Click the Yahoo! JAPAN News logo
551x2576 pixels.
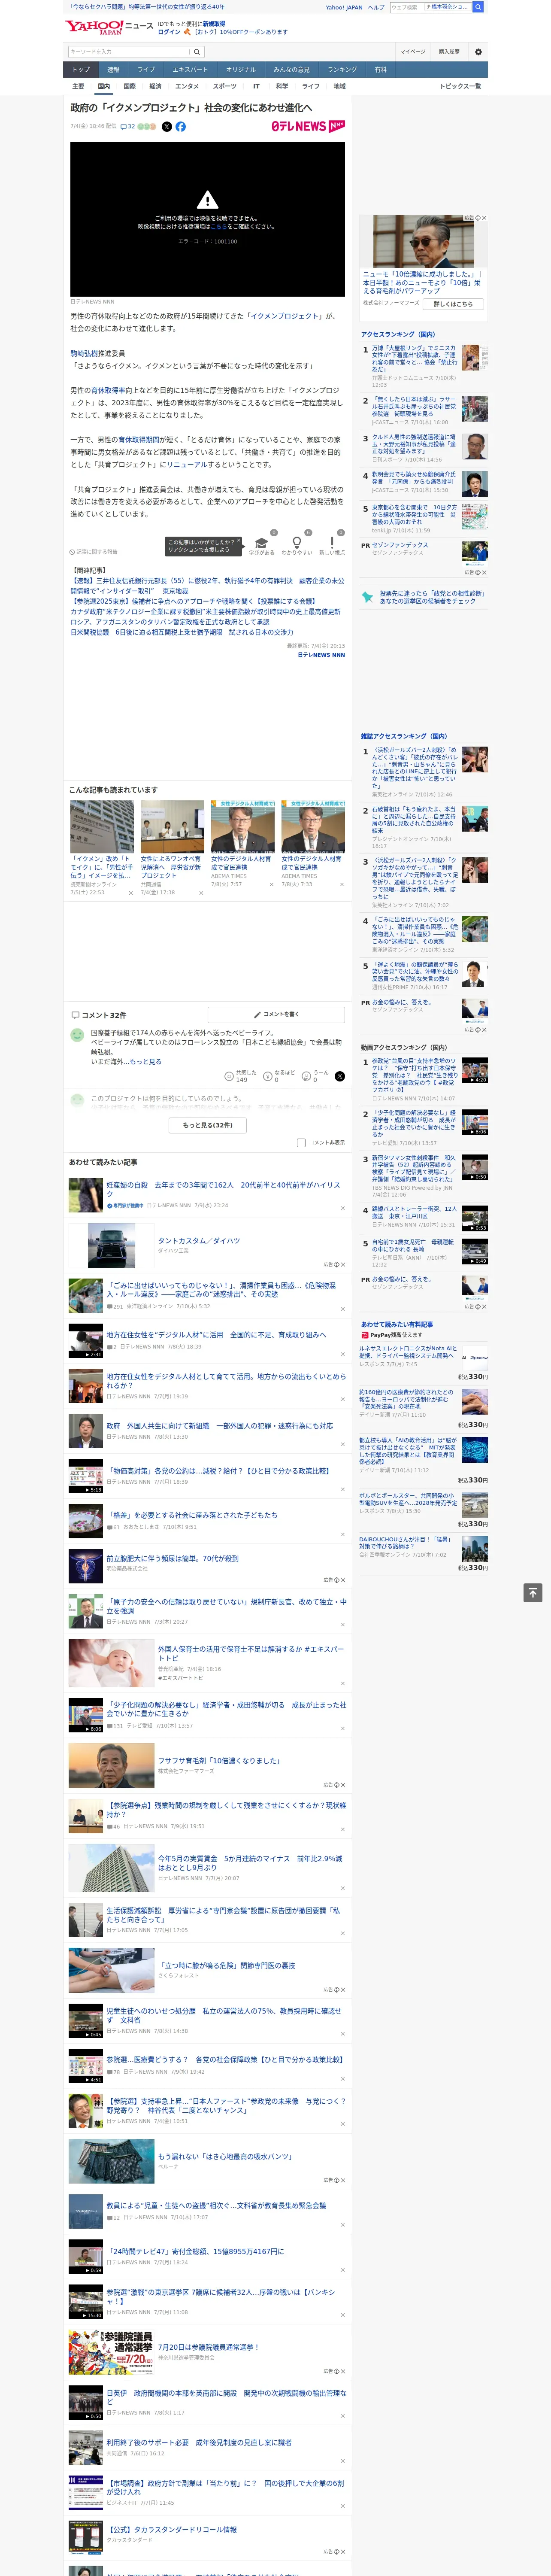(109, 27)
